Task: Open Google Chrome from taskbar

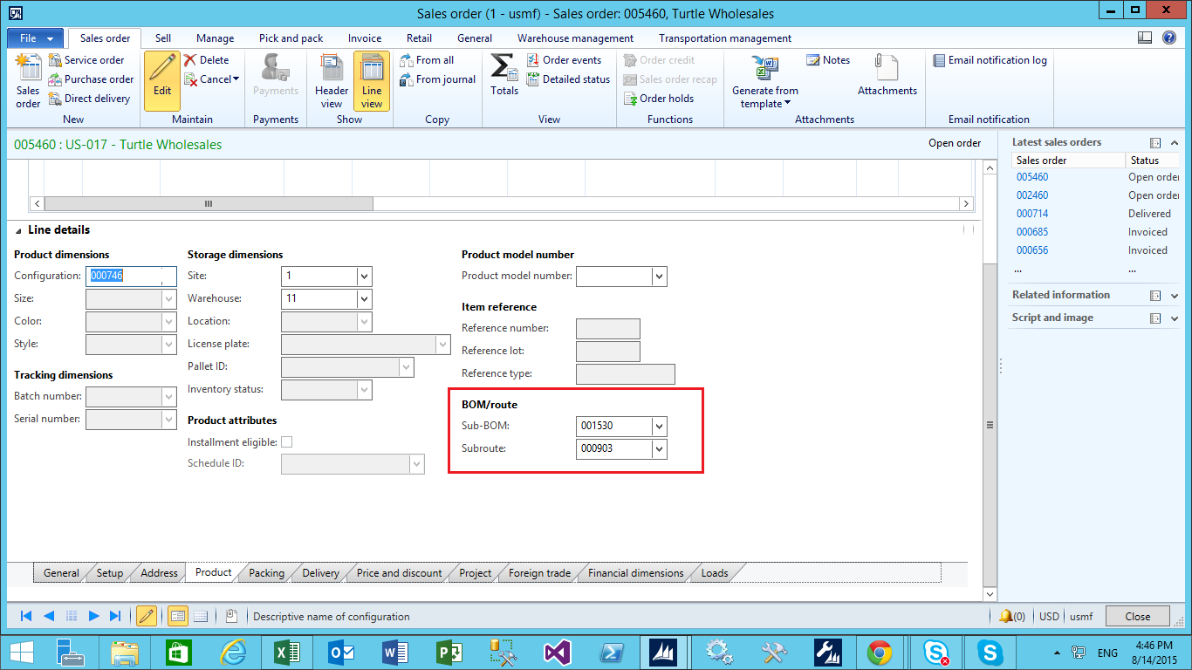Action: pos(879,652)
